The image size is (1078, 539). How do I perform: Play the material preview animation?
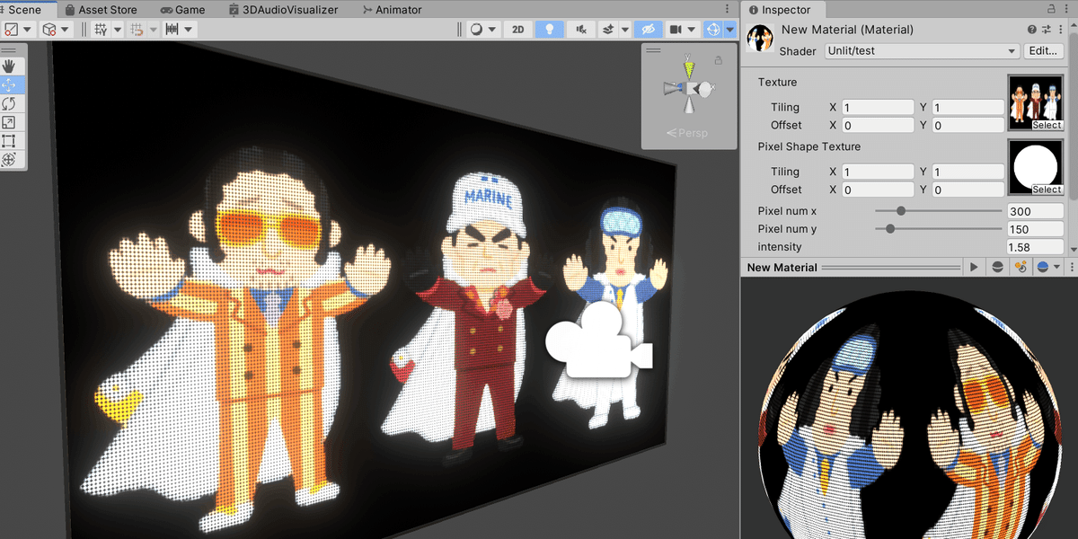(x=974, y=267)
